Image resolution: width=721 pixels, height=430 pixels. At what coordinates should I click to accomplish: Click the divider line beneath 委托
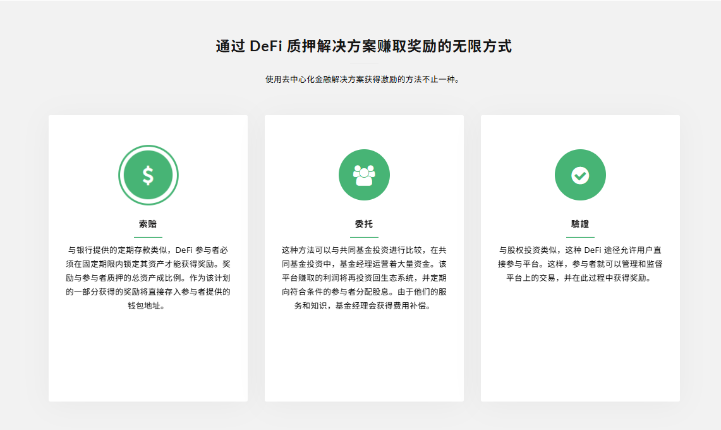coord(364,237)
